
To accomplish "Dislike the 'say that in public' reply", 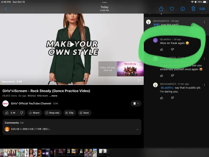I will [x=172, y=98].
